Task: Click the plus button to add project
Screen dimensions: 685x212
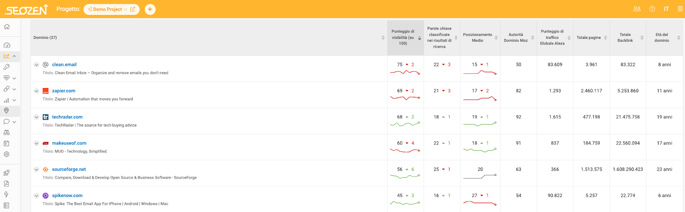Action: pyautogui.click(x=150, y=9)
